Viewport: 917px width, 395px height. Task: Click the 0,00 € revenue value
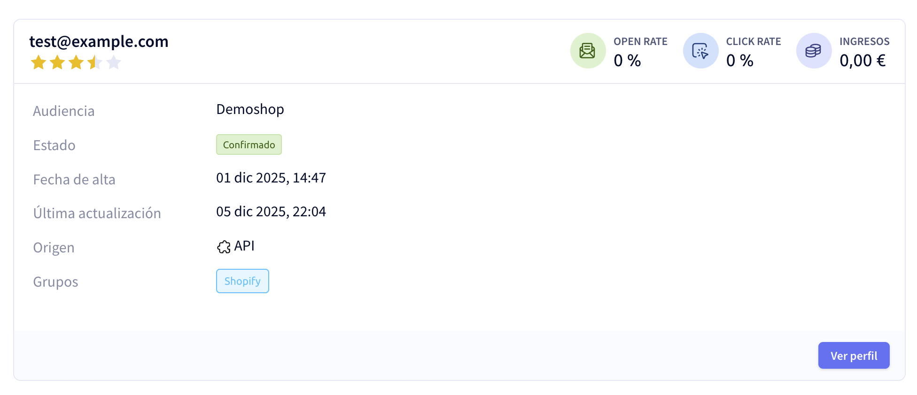863,61
